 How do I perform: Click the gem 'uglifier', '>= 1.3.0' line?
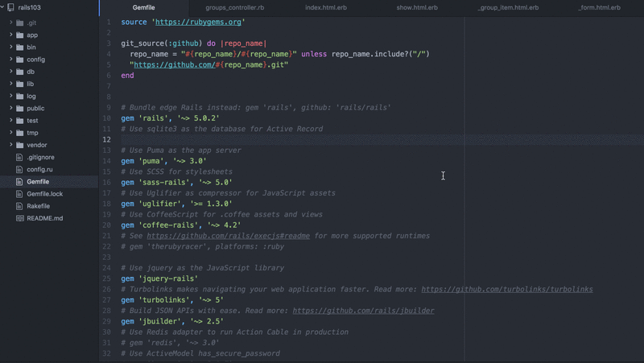[x=176, y=204]
